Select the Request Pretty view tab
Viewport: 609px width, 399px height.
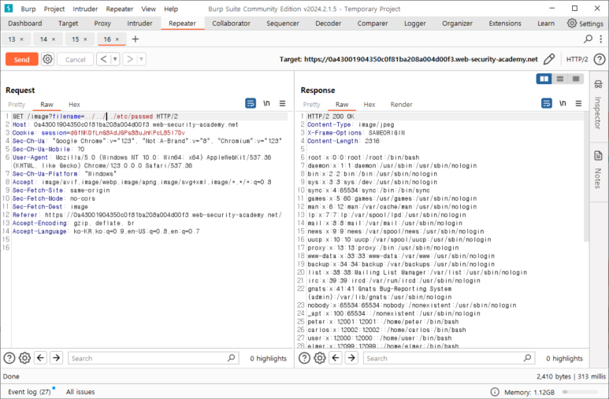[17, 105]
